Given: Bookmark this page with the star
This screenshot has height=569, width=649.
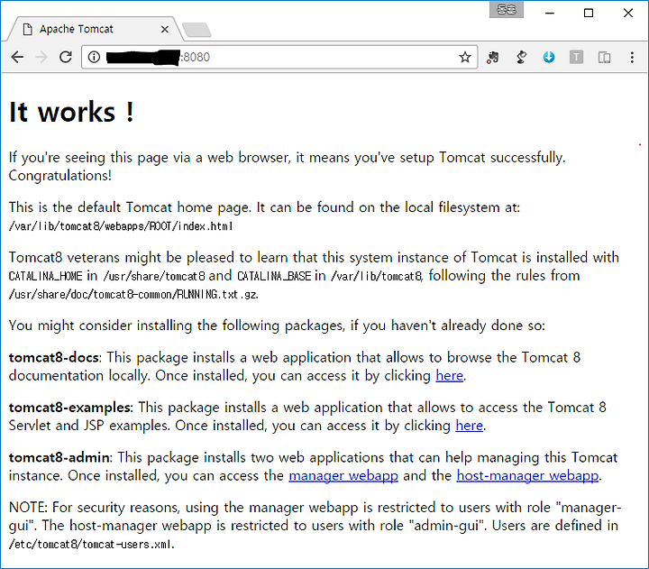Looking at the screenshot, I should (x=465, y=57).
